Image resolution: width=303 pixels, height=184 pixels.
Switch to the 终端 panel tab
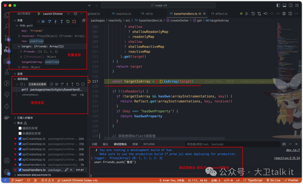[135, 144]
